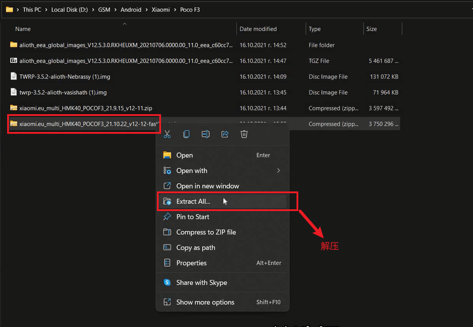Click the Copy icon in context menu
The width and height of the screenshot is (473, 327).
pyautogui.click(x=187, y=134)
